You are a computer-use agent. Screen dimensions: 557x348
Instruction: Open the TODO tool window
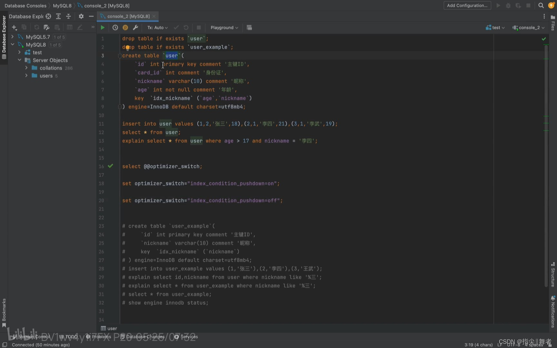click(69, 337)
